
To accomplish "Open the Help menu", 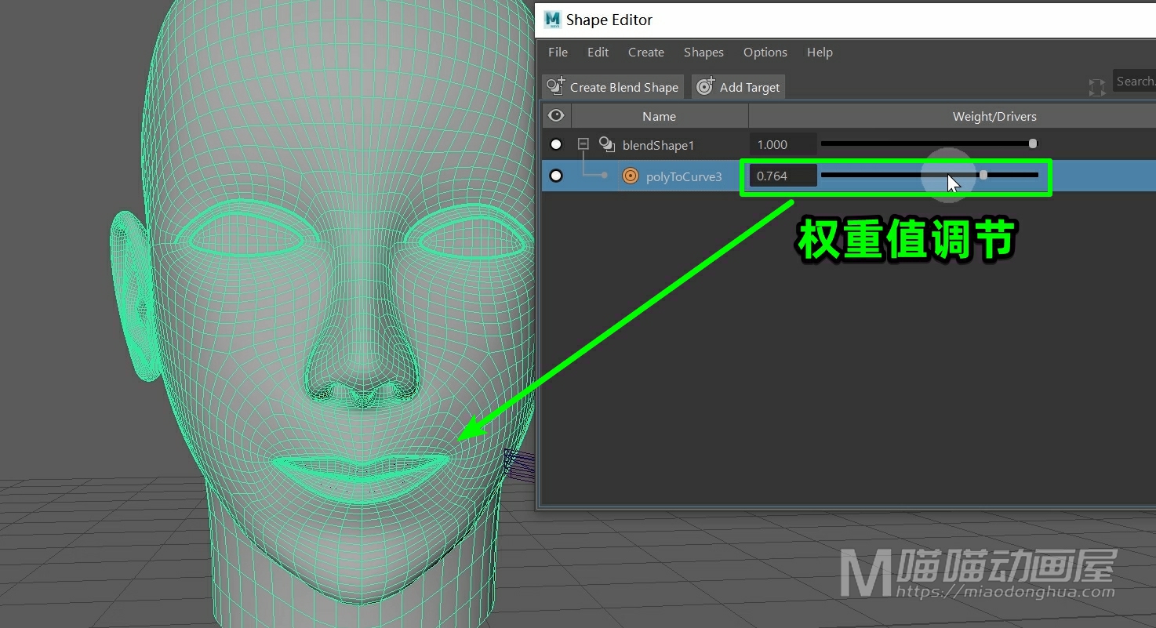I will (820, 53).
